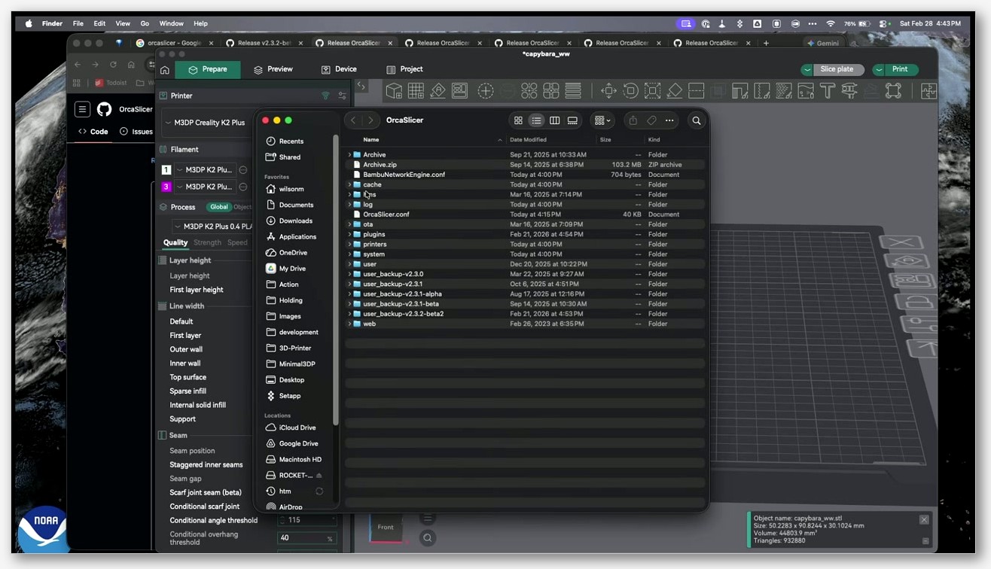Switch to the Preview tab in OrcaSlicer
991x569 pixels.
(273, 69)
